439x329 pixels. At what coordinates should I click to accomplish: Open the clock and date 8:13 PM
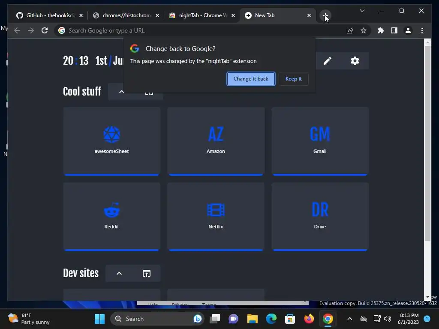[x=409, y=319]
